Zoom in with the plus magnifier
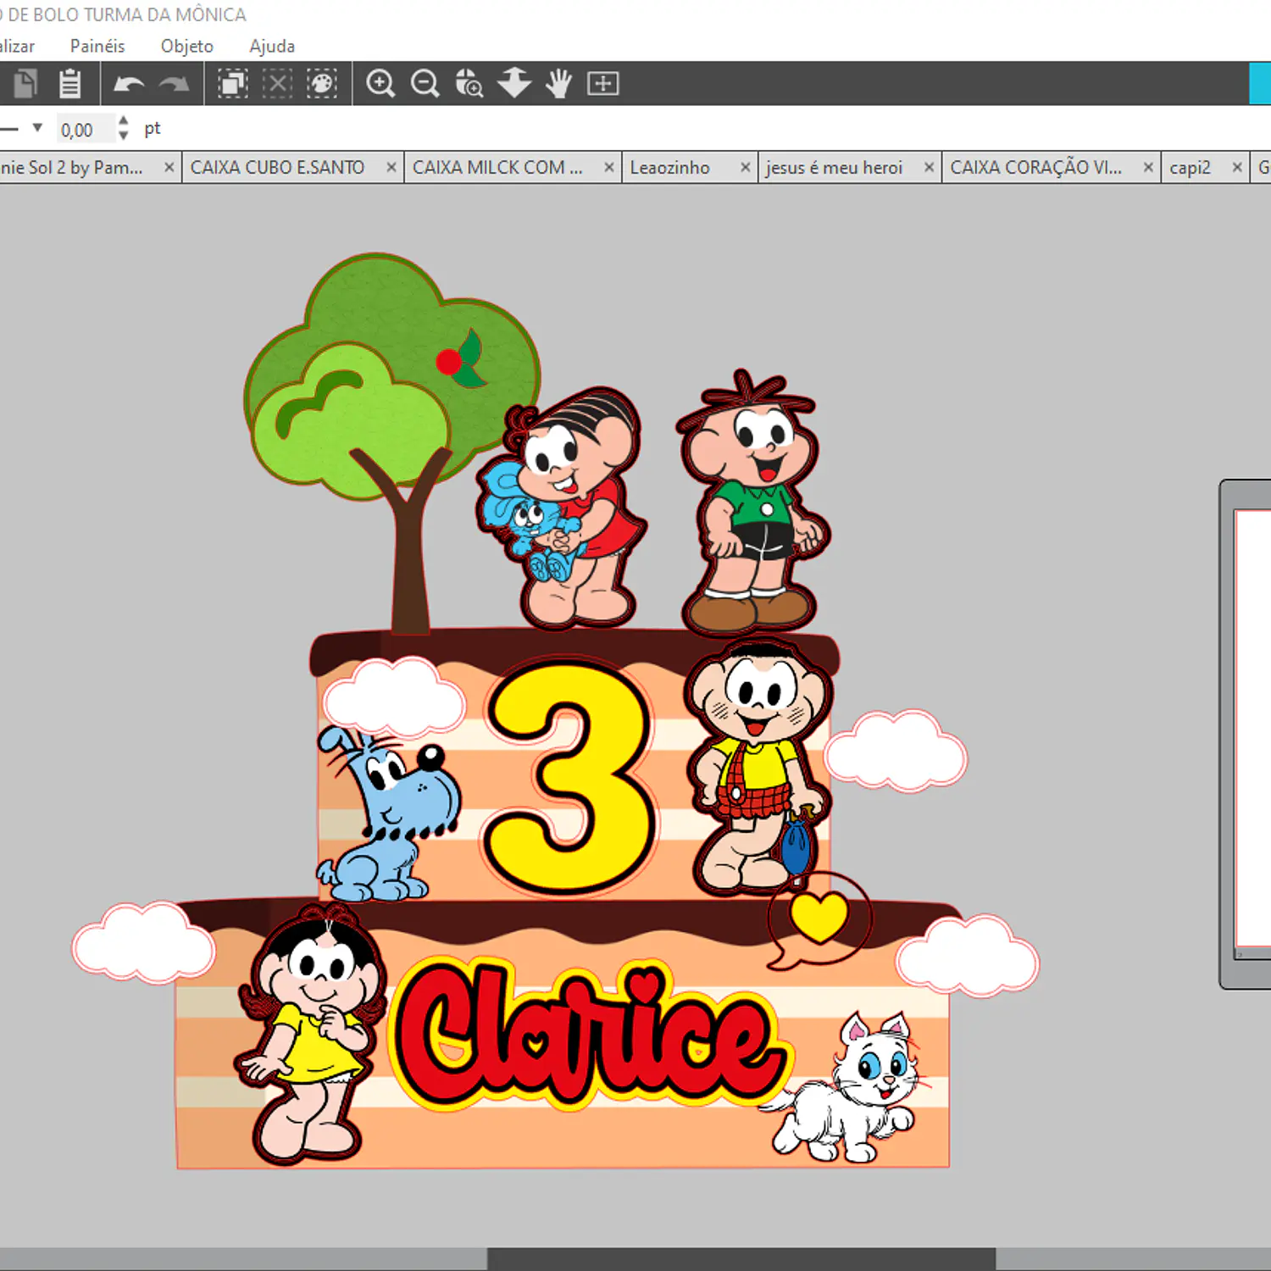This screenshot has width=1271, height=1271. pyautogui.click(x=380, y=83)
